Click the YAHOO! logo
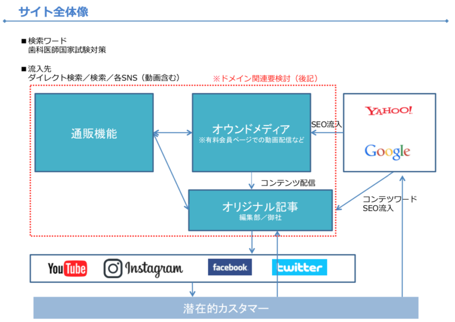 click(388, 111)
